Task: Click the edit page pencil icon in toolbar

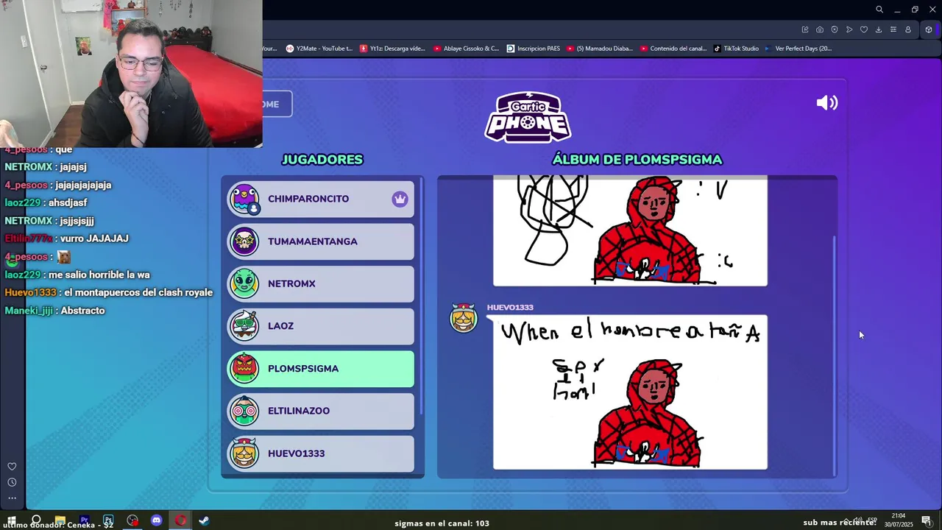Action: (x=805, y=29)
